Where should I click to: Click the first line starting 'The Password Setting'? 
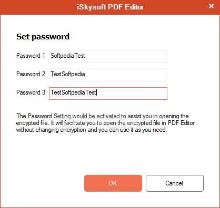103,116
